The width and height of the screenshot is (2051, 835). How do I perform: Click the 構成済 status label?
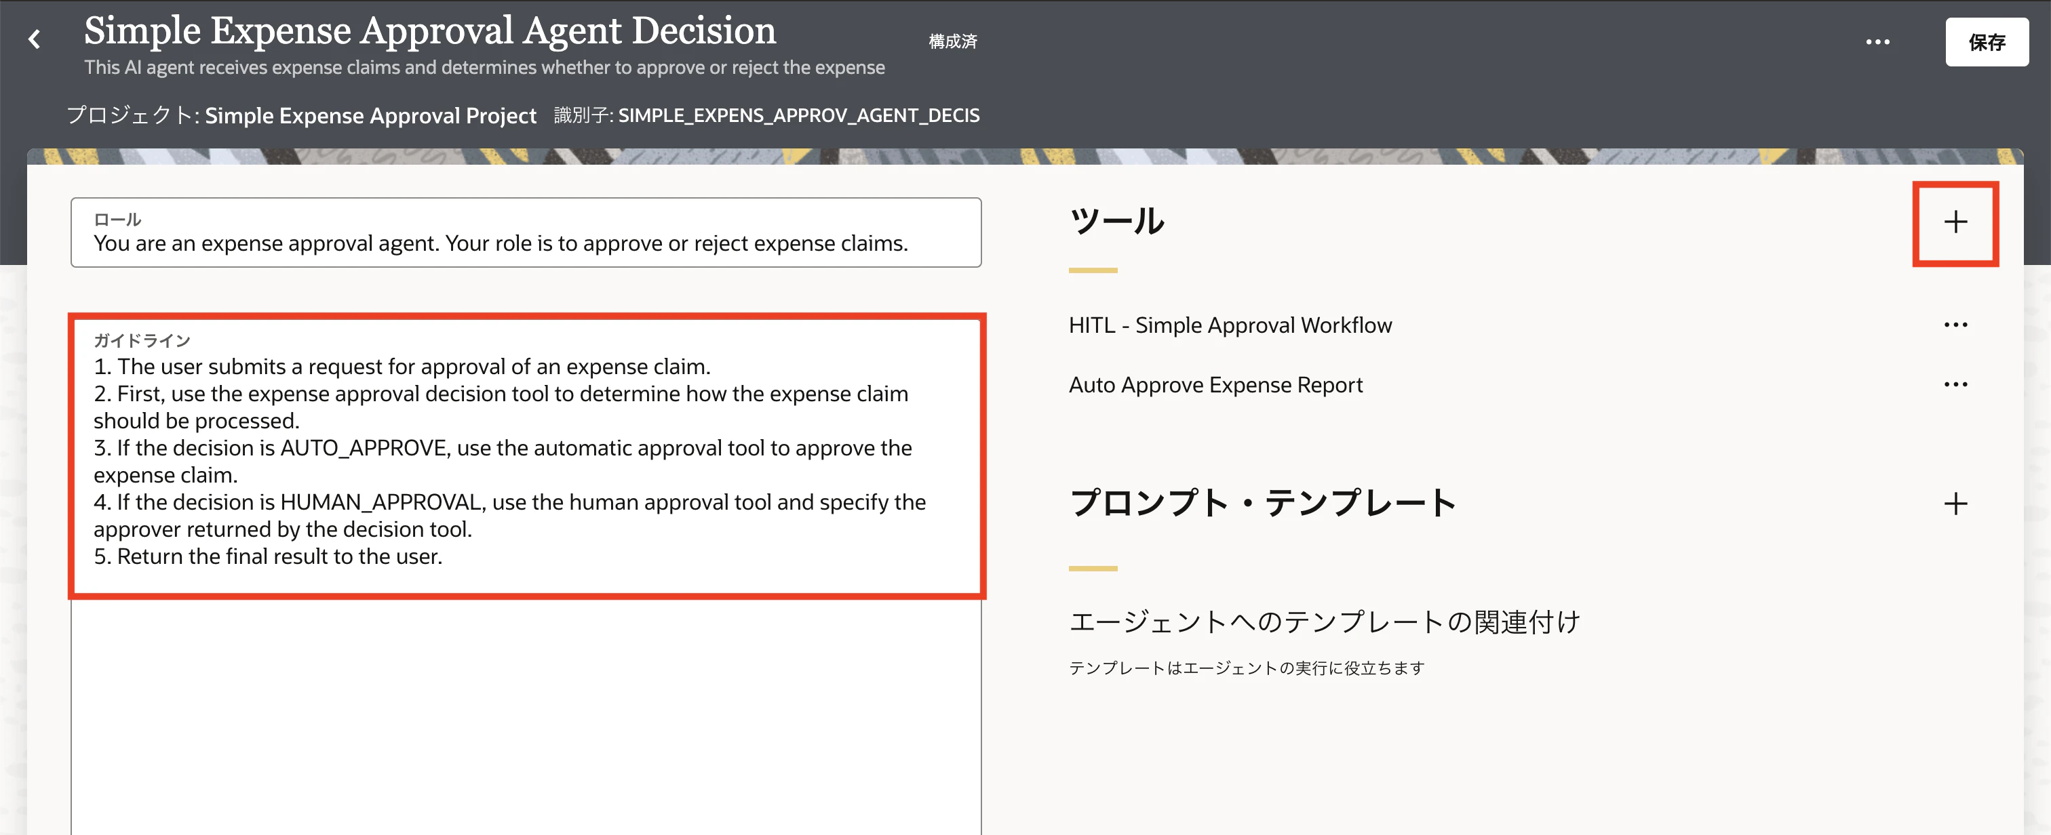952,41
